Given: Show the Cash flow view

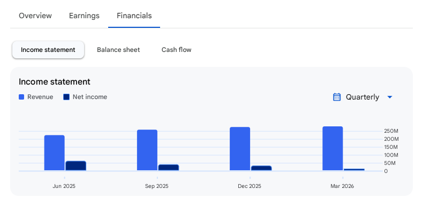Looking at the screenshot, I should point(177,50).
